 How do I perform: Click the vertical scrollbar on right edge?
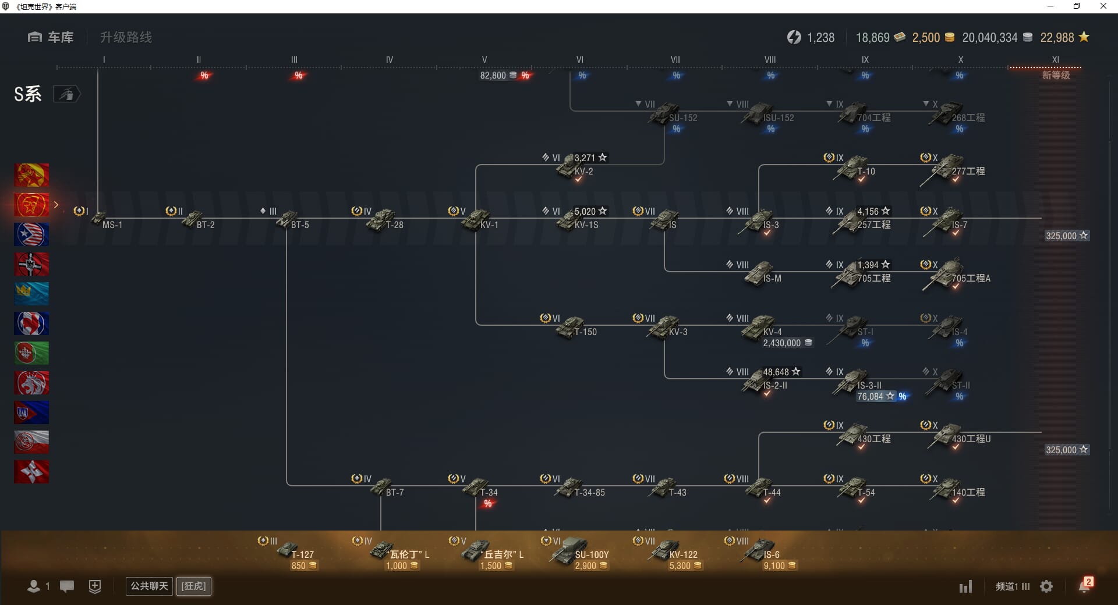[1109, 291]
